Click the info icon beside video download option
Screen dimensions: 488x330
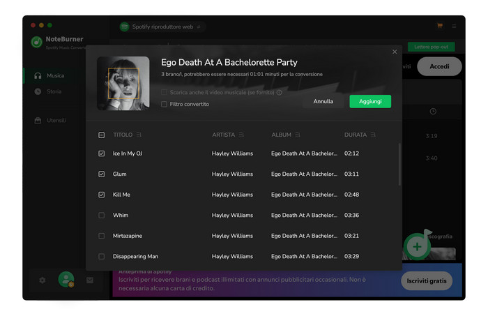[280, 93]
